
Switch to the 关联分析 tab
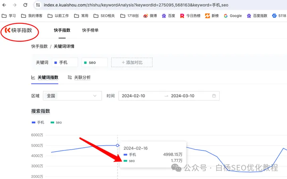79,77
